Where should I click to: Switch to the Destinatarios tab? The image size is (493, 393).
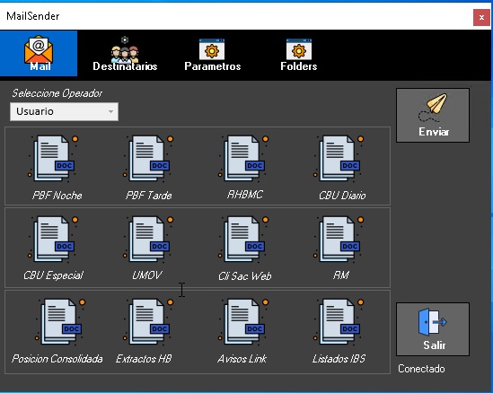pos(125,54)
